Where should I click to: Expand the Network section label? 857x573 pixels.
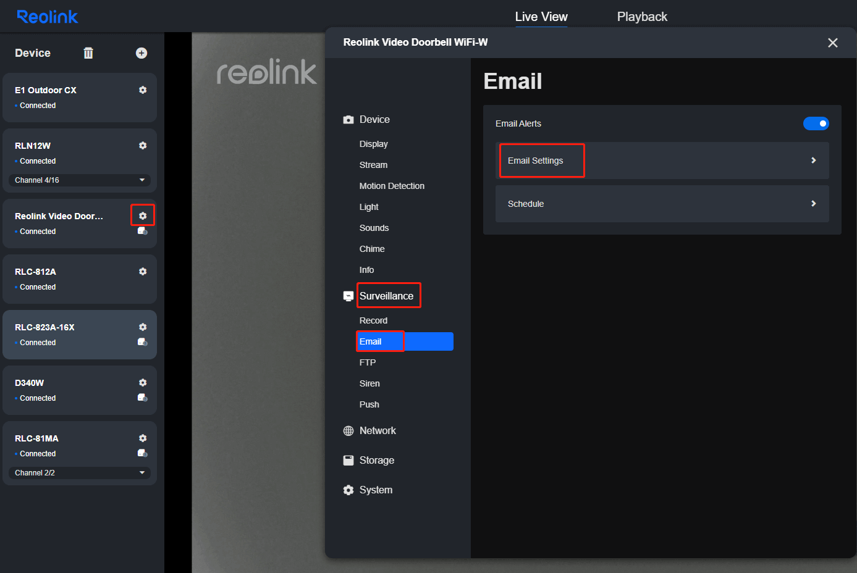pos(378,431)
